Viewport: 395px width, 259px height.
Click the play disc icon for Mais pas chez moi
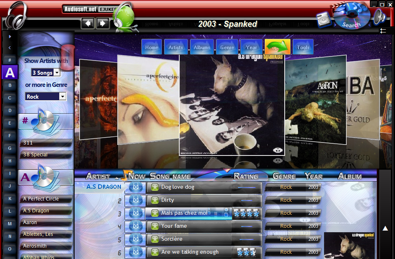(135, 214)
